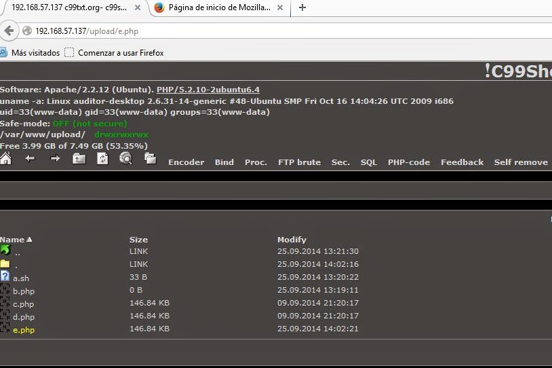Open the parent directory using the up-folder icon
Viewport: 552px width, 368px height.
(79, 159)
